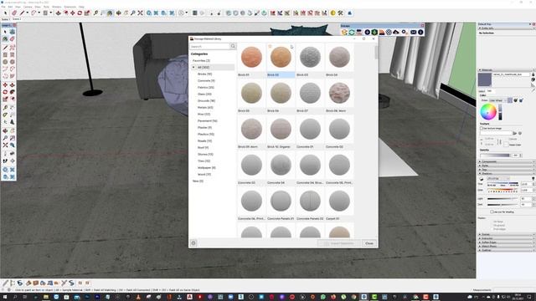This screenshot has width=536, height=301.
Task: Click the Material Library vertical scrollbar
Action: (x=376, y=53)
